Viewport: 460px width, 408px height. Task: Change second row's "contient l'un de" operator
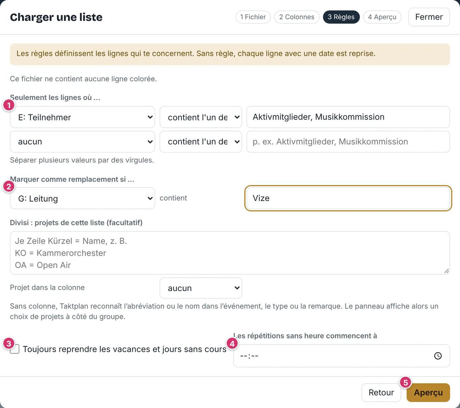point(201,142)
